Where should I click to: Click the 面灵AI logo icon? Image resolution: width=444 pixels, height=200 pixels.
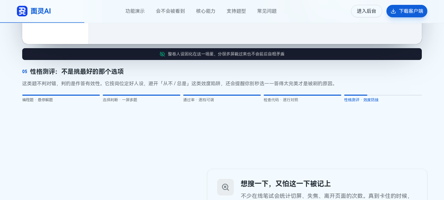click(x=22, y=11)
